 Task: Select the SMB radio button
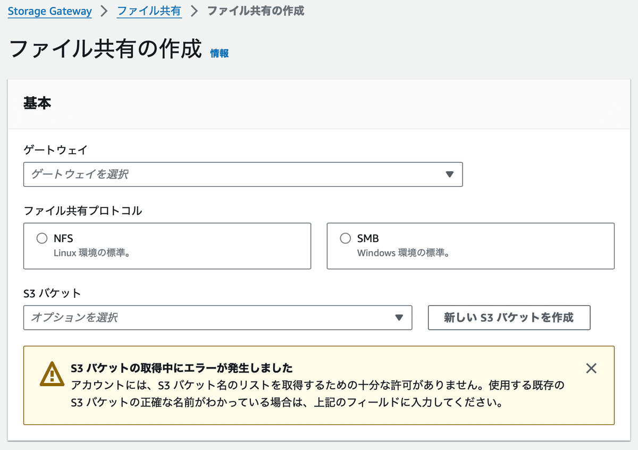click(x=346, y=238)
